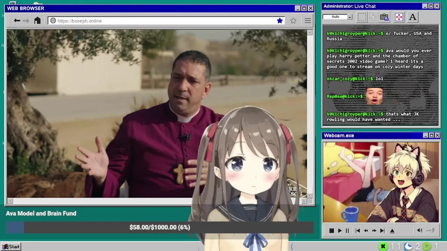Minimize the WEB BROWSER window
447x251 pixels.
pos(298,8)
